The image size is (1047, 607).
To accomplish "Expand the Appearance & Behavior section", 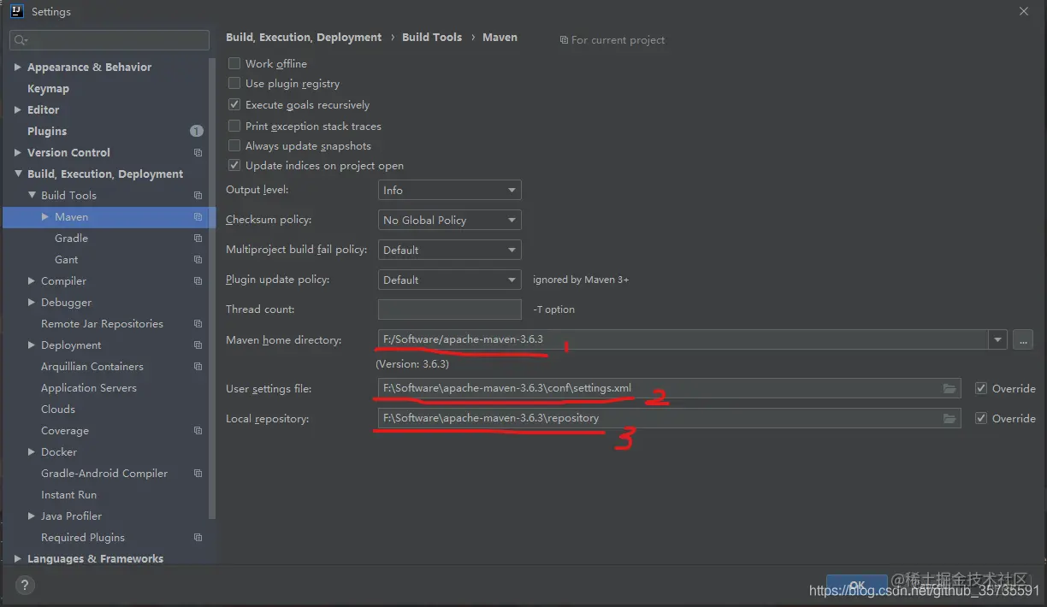I will [x=18, y=68].
